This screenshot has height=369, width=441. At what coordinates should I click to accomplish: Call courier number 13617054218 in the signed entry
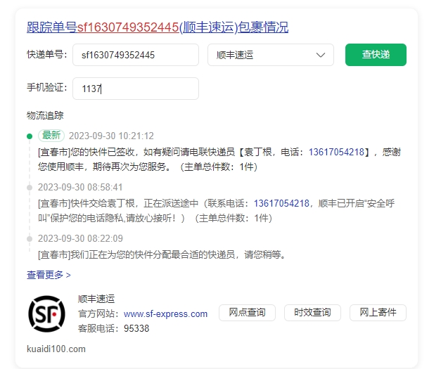pos(336,152)
